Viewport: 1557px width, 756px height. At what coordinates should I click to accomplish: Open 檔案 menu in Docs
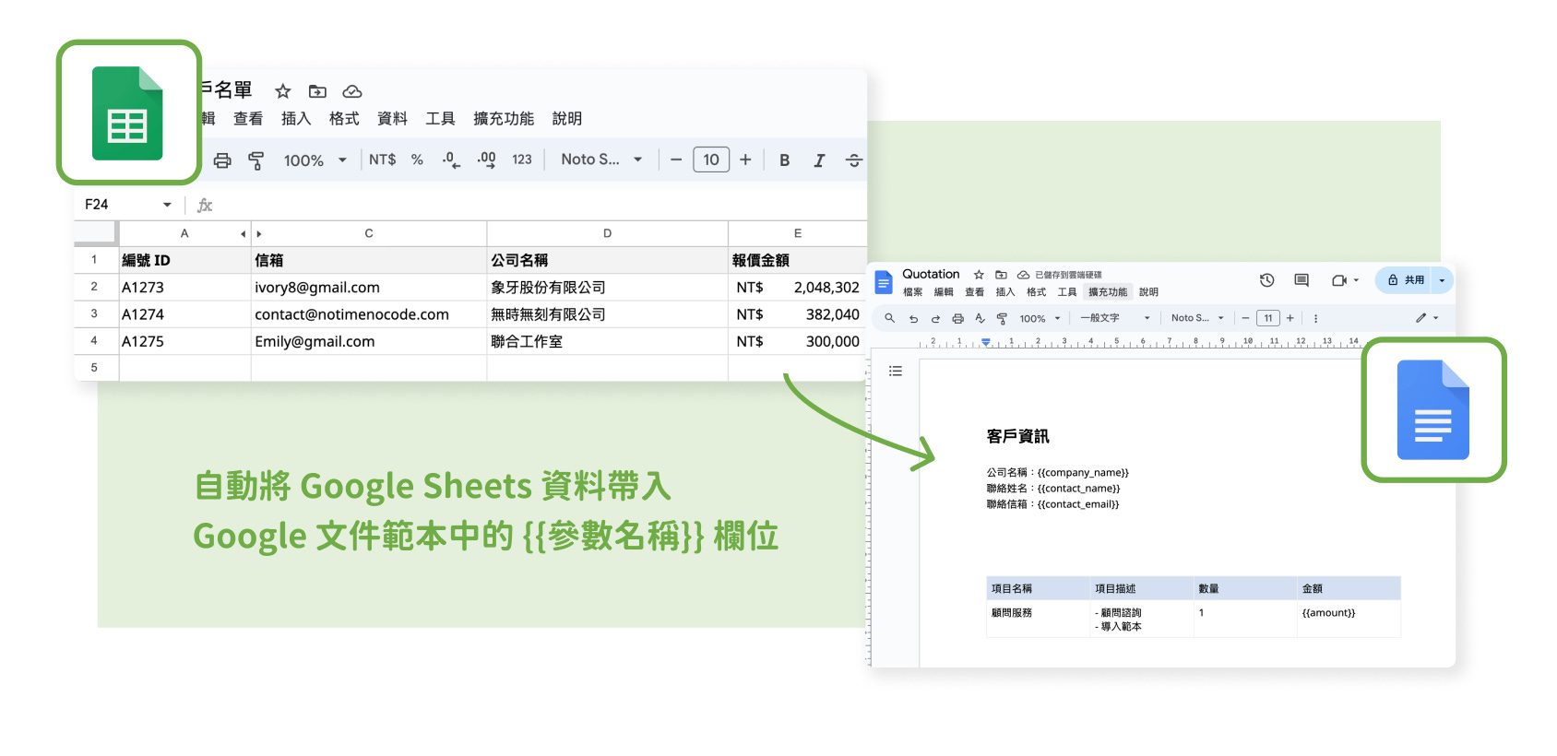(912, 292)
